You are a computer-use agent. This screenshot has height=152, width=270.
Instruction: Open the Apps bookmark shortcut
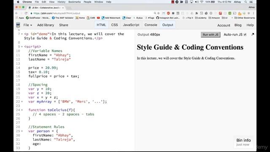(20, 18)
